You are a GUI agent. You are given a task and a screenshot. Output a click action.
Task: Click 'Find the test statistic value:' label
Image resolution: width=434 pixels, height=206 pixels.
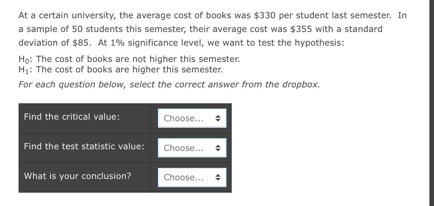point(84,146)
